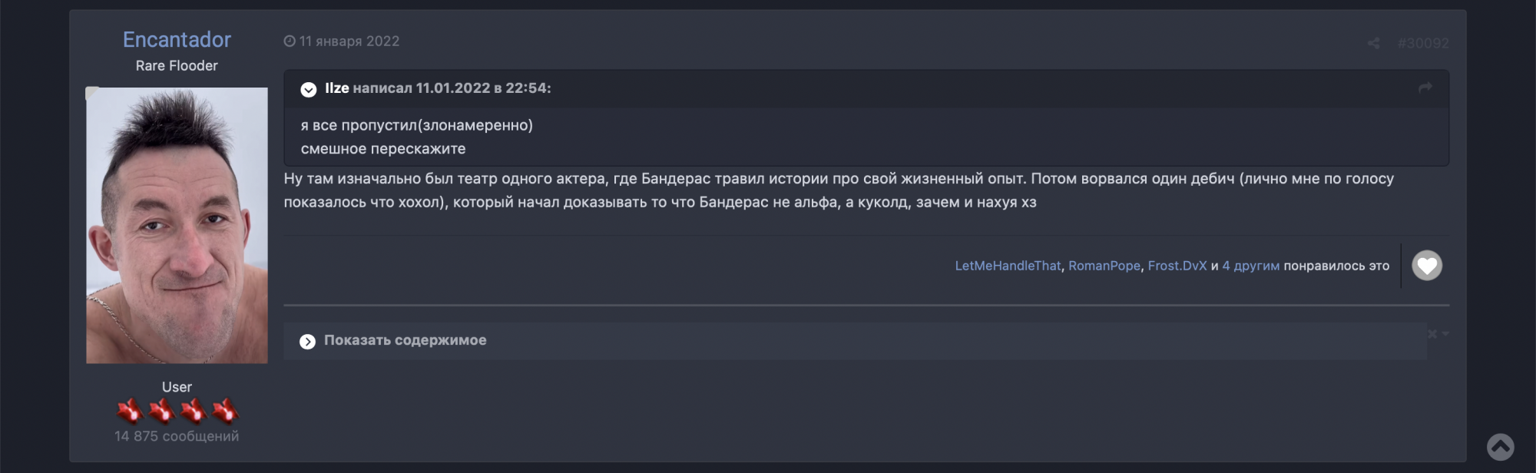1536x473 pixels.
Task: Open LetMeHandleThat's profile
Action: tap(1008, 266)
